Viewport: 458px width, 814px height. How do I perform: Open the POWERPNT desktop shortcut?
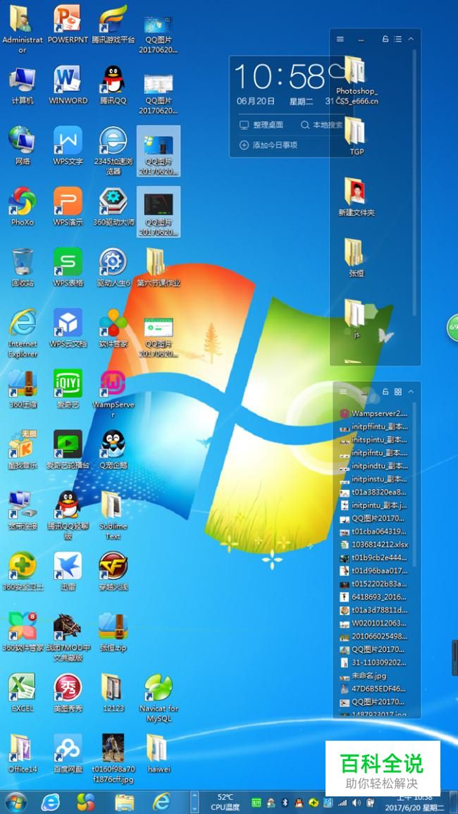click(x=68, y=25)
